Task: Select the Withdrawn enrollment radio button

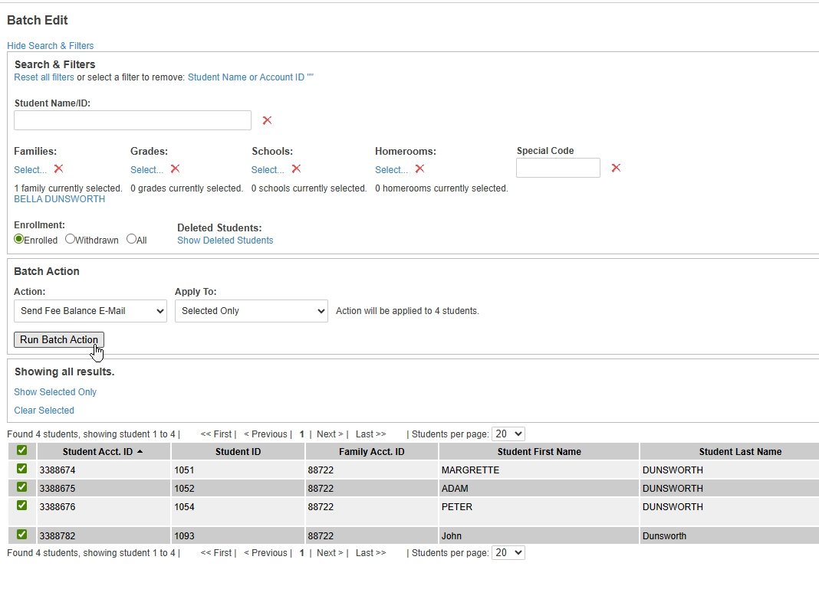Action: tap(71, 239)
